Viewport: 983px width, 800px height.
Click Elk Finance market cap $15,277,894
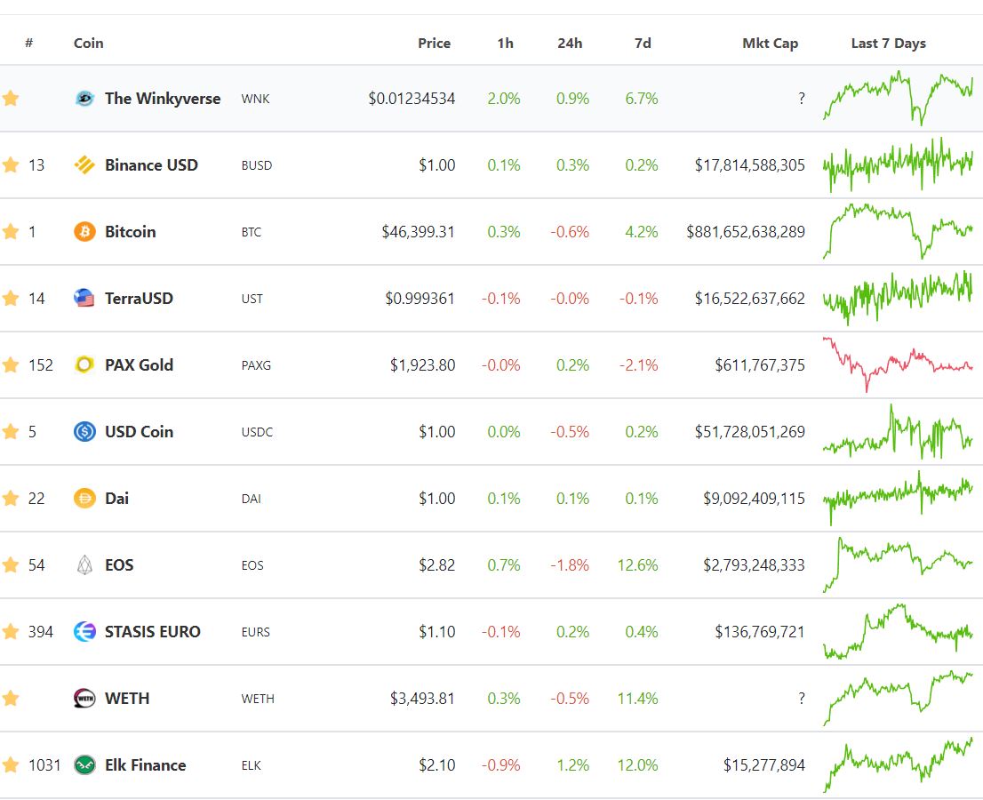click(x=764, y=765)
